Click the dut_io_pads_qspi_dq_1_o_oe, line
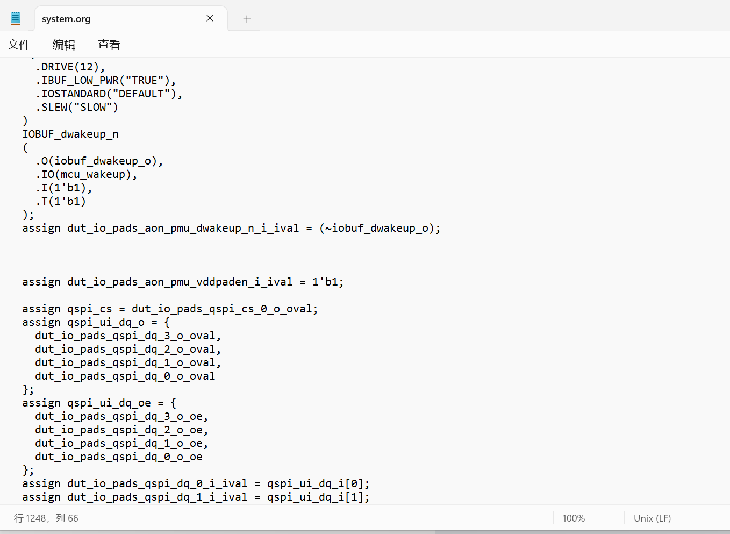Viewport: 730px width, 534px height. [x=122, y=443]
